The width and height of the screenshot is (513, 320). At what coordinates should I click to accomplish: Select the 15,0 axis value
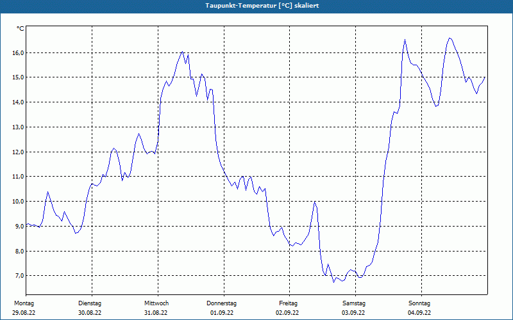pos(18,77)
